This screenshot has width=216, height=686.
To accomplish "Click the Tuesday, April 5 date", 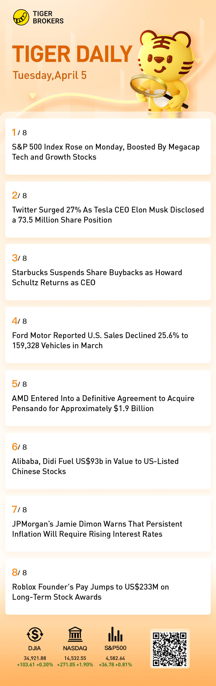I will pyautogui.click(x=50, y=75).
